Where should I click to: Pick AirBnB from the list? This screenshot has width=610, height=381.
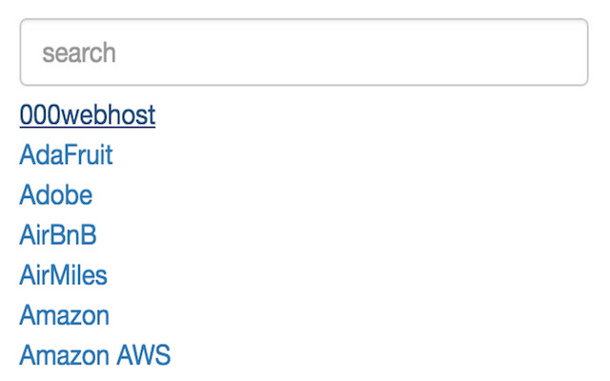[58, 235]
